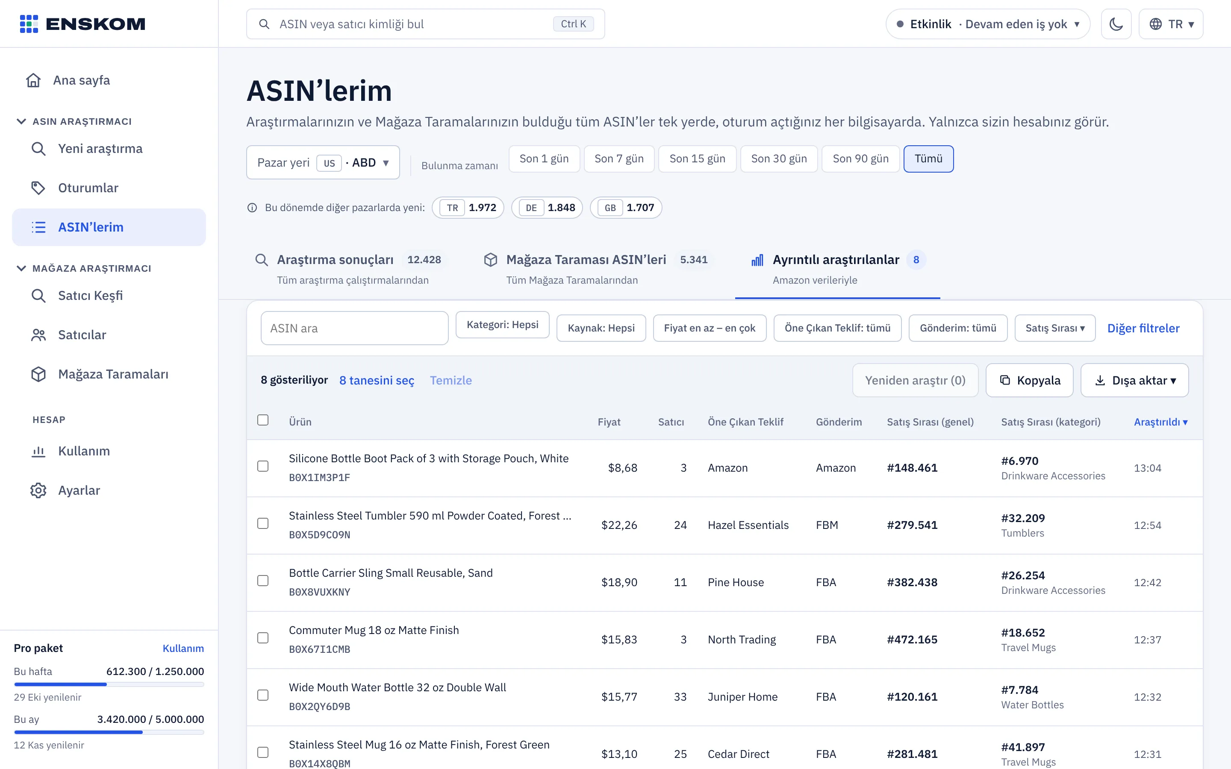Click the TR 1.972 marketplace pill
Viewport: 1231px width, 769px height.
[468, 208]
